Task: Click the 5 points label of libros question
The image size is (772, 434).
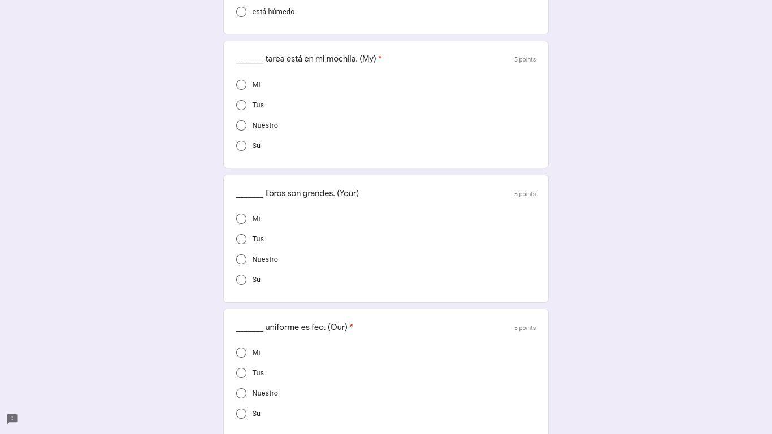Action: point(524,194)
